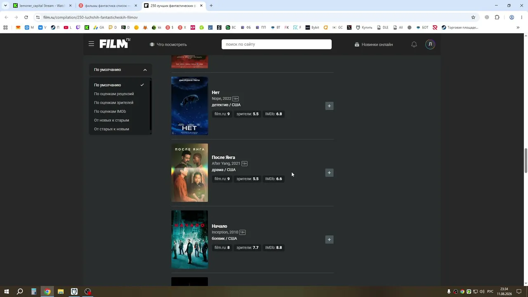The height and width of the screenshot is (297, 528).
Task: Collapse the «По умолчанию» sort dropdown
Action: coord(120,70)
